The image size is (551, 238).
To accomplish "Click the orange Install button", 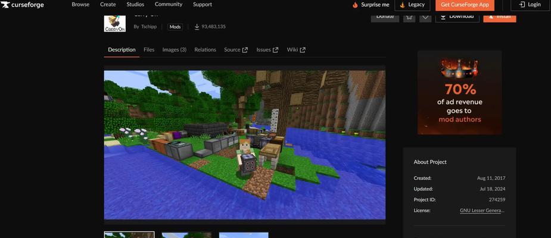I will point(500,17).
